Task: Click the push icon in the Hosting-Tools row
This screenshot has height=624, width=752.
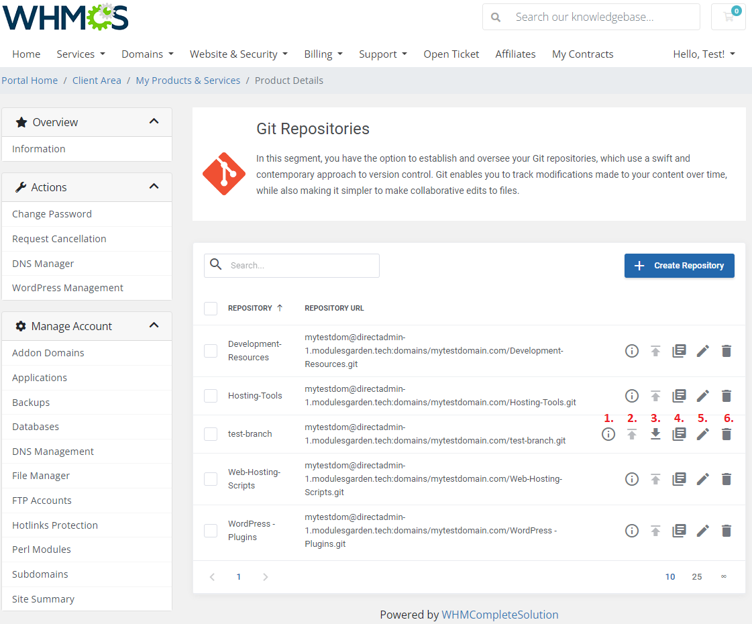Action: pos(655,396)
